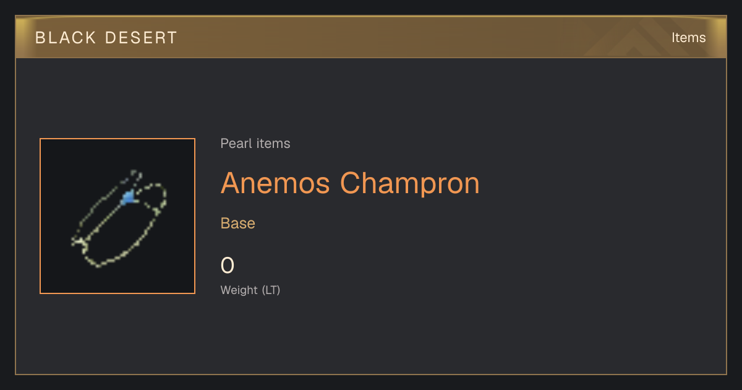Click the Anemos Champron item icon
Viewport: 742px width, 390px height.
[117, 216]
